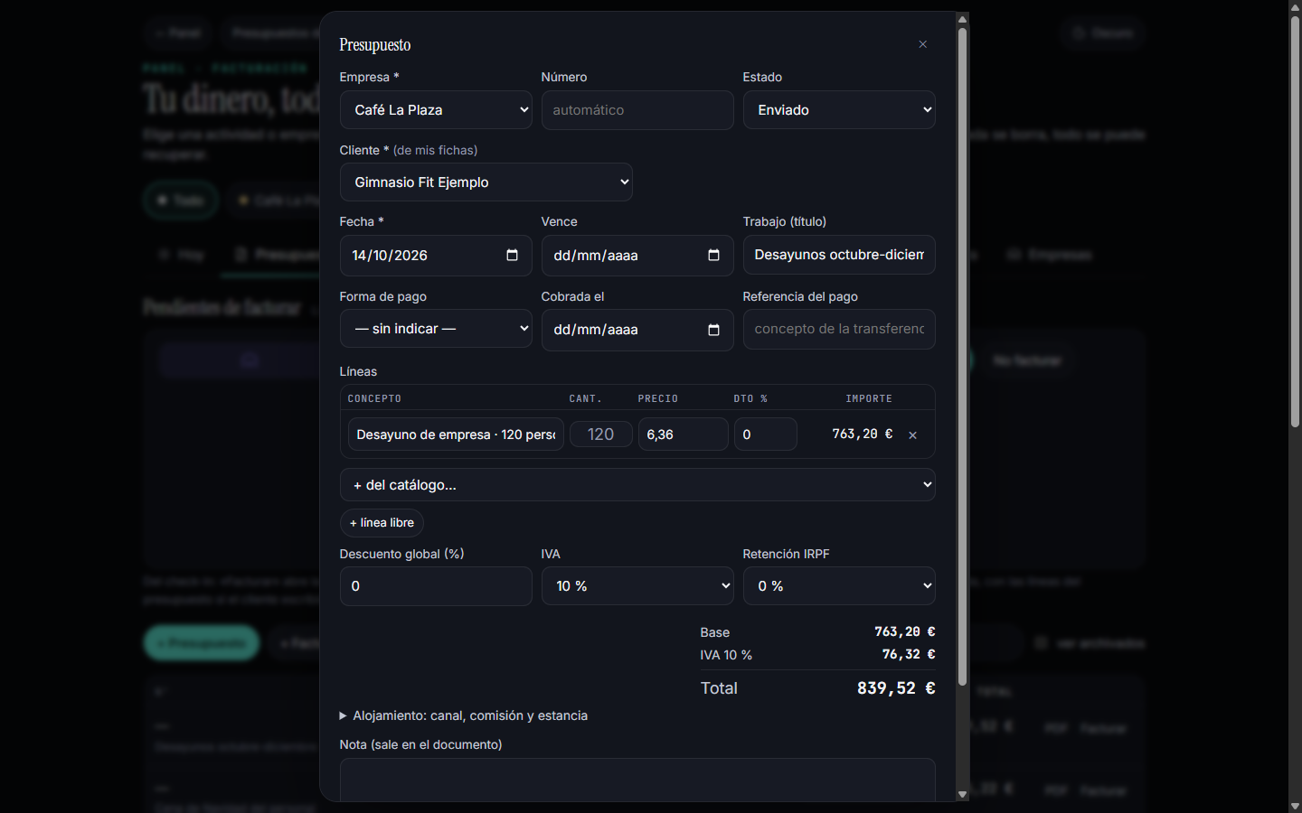Screen dimensions: 1302x813
Task: Open the Estado dropdown showing Enviado
Action: tap(839, 110)
